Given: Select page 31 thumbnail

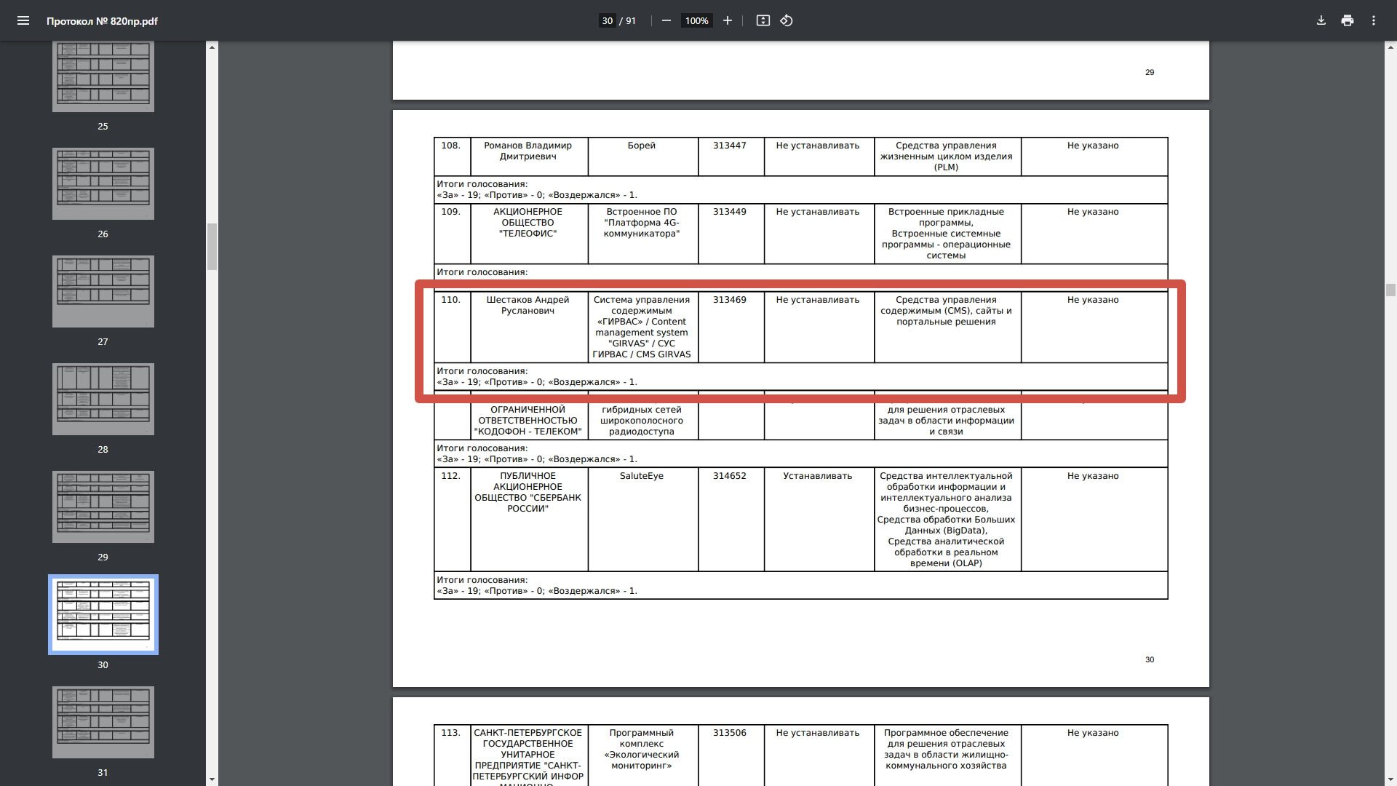Looking at the screenshot, I should click(103, 722).
